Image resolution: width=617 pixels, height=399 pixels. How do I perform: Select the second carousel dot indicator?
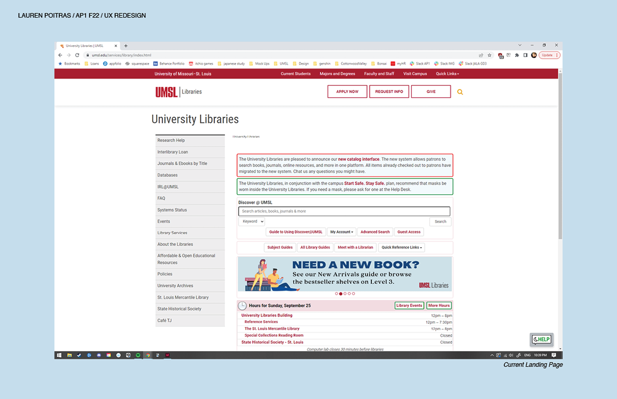click(340, 294)
